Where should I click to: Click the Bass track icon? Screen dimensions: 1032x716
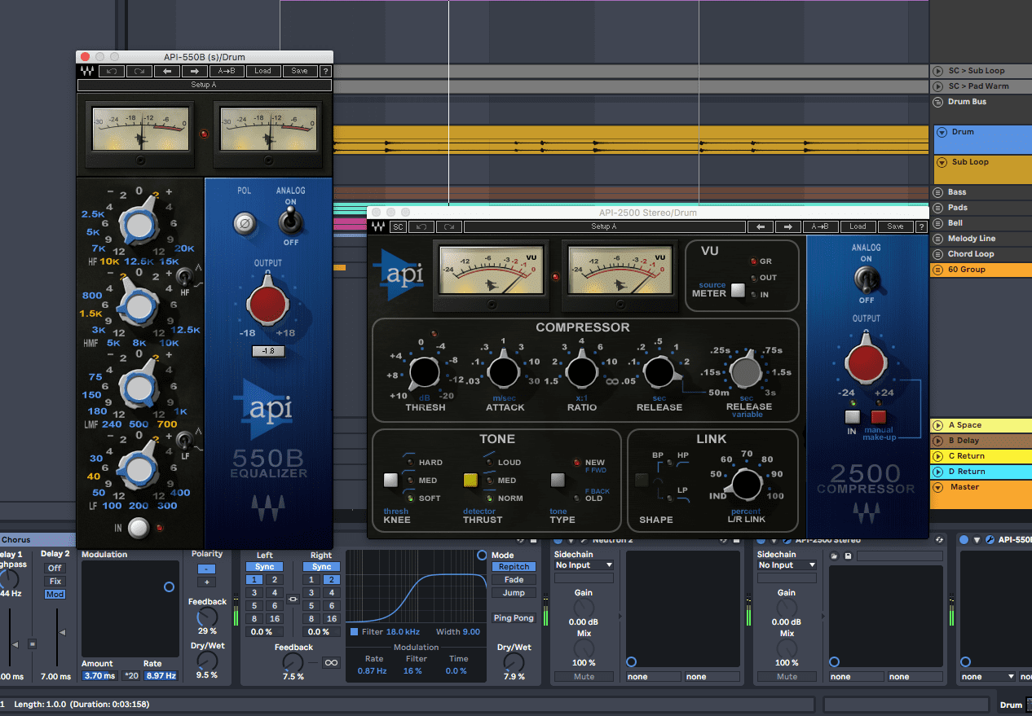938,192
